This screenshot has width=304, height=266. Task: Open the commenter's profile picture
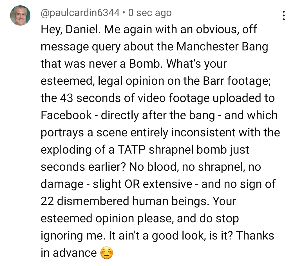[20, 15]
